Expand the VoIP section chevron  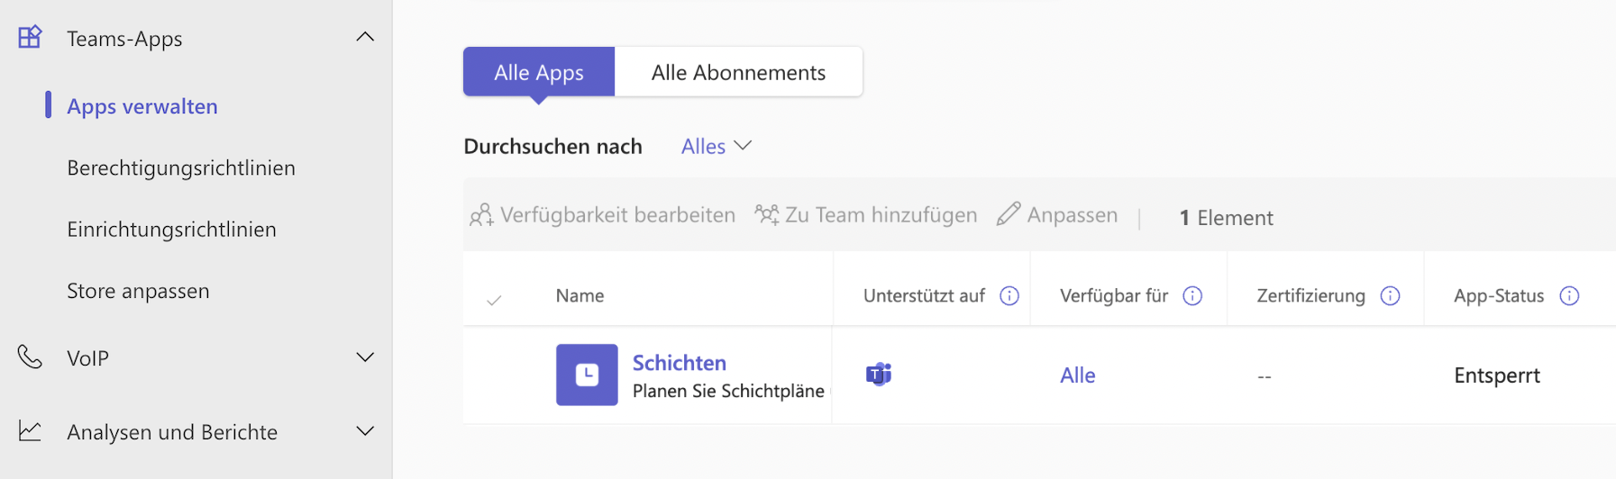coord(365,357)
